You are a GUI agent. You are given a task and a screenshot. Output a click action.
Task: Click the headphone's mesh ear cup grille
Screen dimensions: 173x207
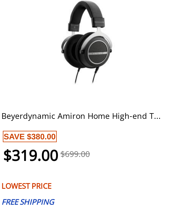point(98,52)
